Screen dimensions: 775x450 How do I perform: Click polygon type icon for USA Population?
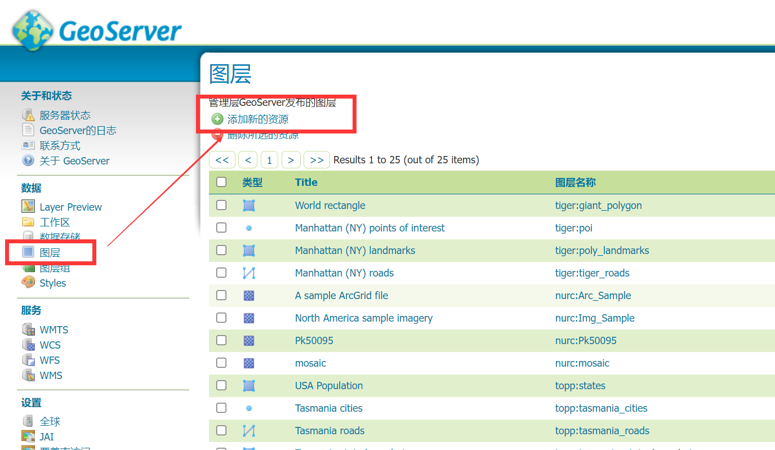(249, 386)
